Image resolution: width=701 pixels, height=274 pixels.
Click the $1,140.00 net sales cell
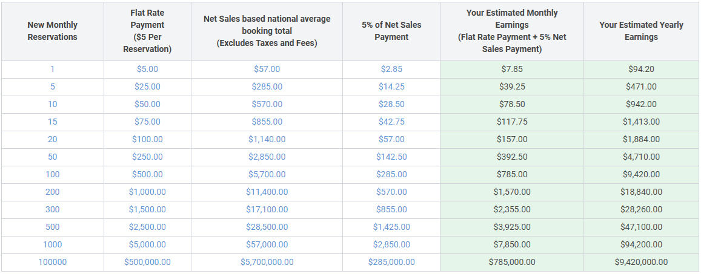267,139
